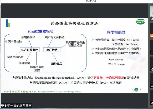Click the blue and green bar logo on the slide
This screenshot has height=109, width=153.
coord(8,23)
